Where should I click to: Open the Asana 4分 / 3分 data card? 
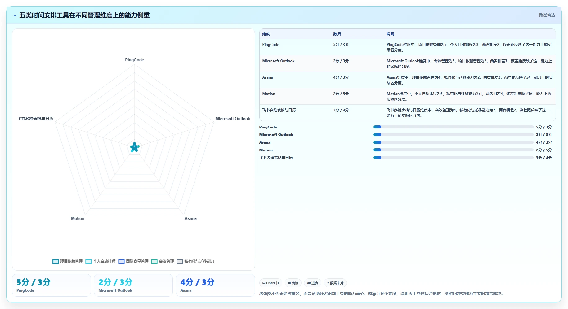pyautogui.click(x=215, y=285)
